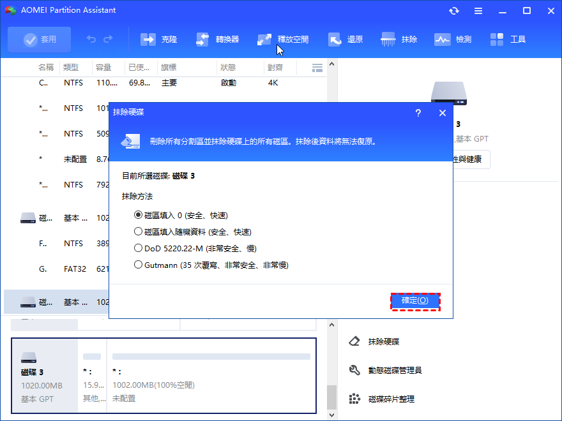
Task: Click the 套用 apply button
Action: 40,40
